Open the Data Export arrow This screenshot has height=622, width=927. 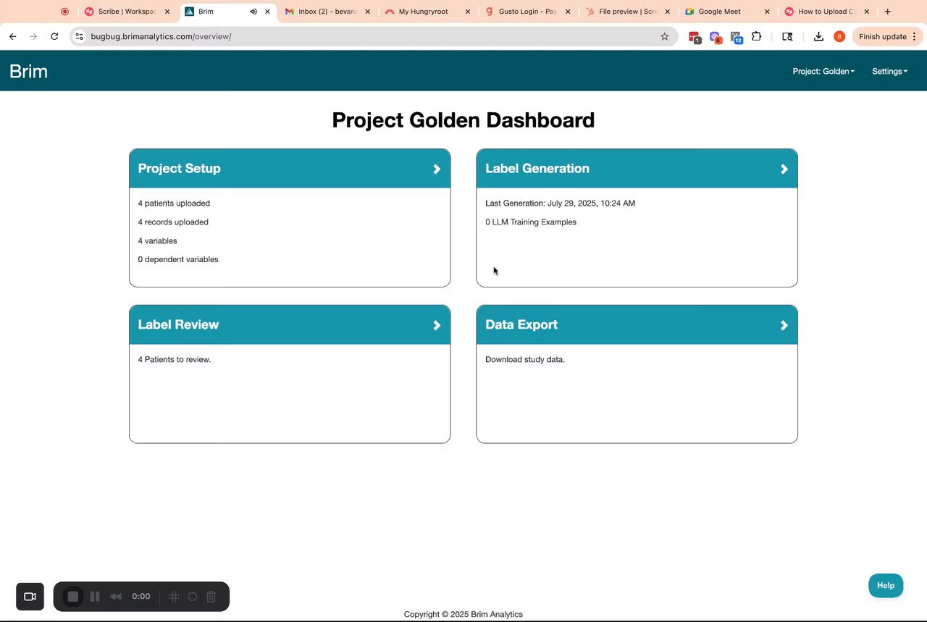tap(784, 325)
